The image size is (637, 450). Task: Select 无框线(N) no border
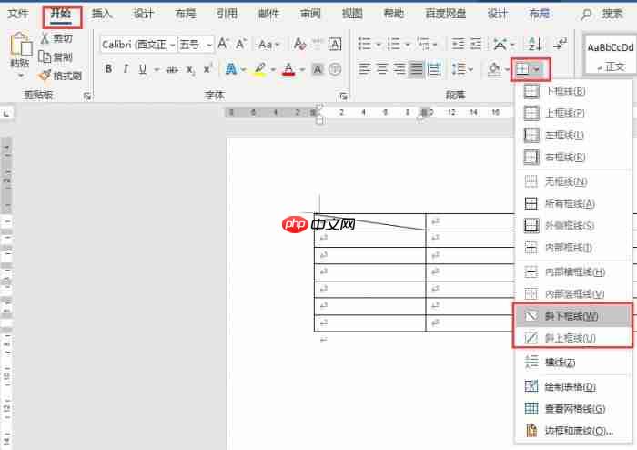[573, 181]
